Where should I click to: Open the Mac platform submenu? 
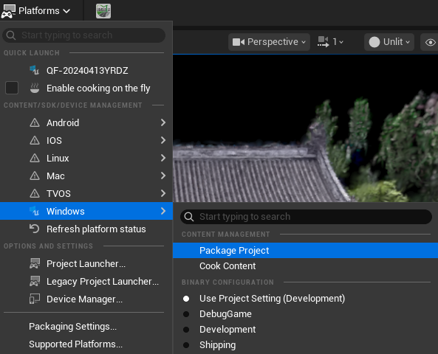point(86,176)
